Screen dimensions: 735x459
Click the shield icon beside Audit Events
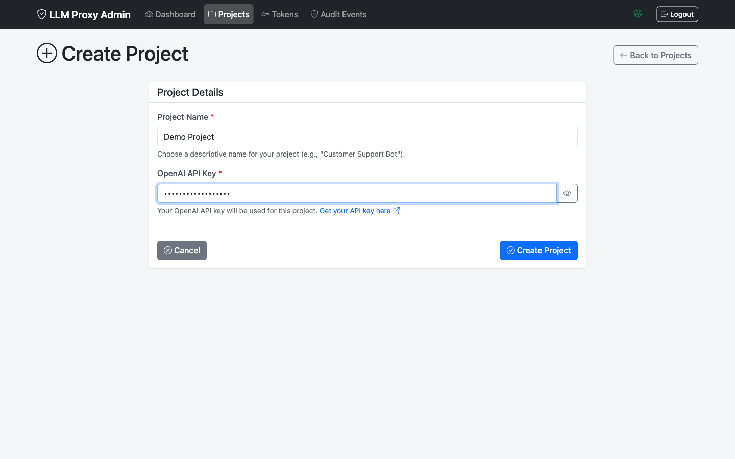click(314, 14)
